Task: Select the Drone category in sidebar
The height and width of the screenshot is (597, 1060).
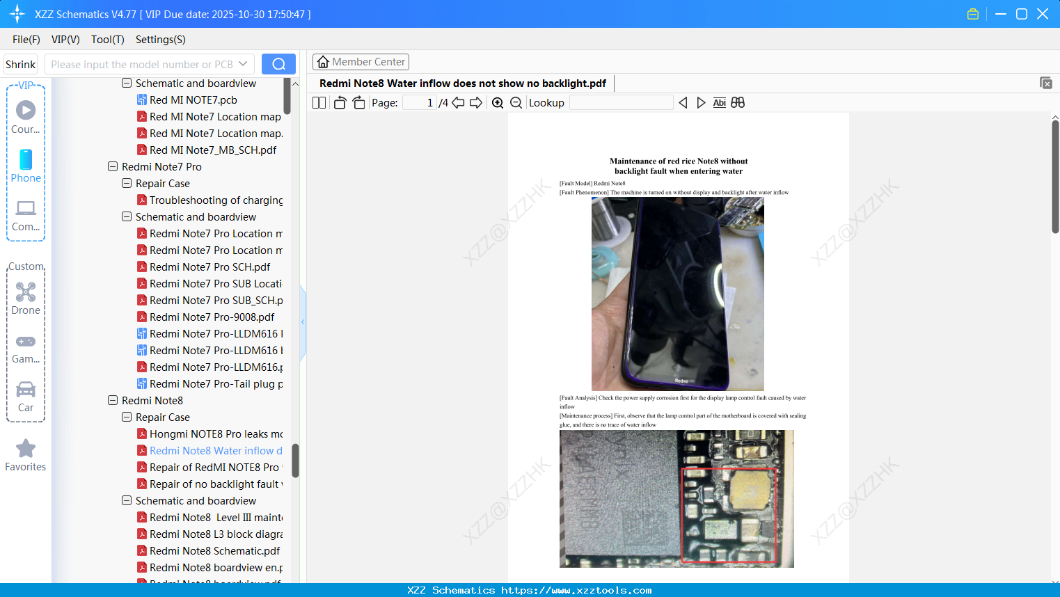Action: 26,299
